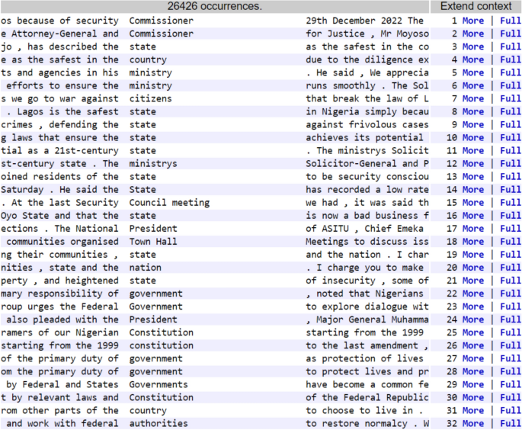Image resolution: width=522 pixels, height=430 pixels.
Task: Open Full context for row 1
Action: tap(511, 21)
